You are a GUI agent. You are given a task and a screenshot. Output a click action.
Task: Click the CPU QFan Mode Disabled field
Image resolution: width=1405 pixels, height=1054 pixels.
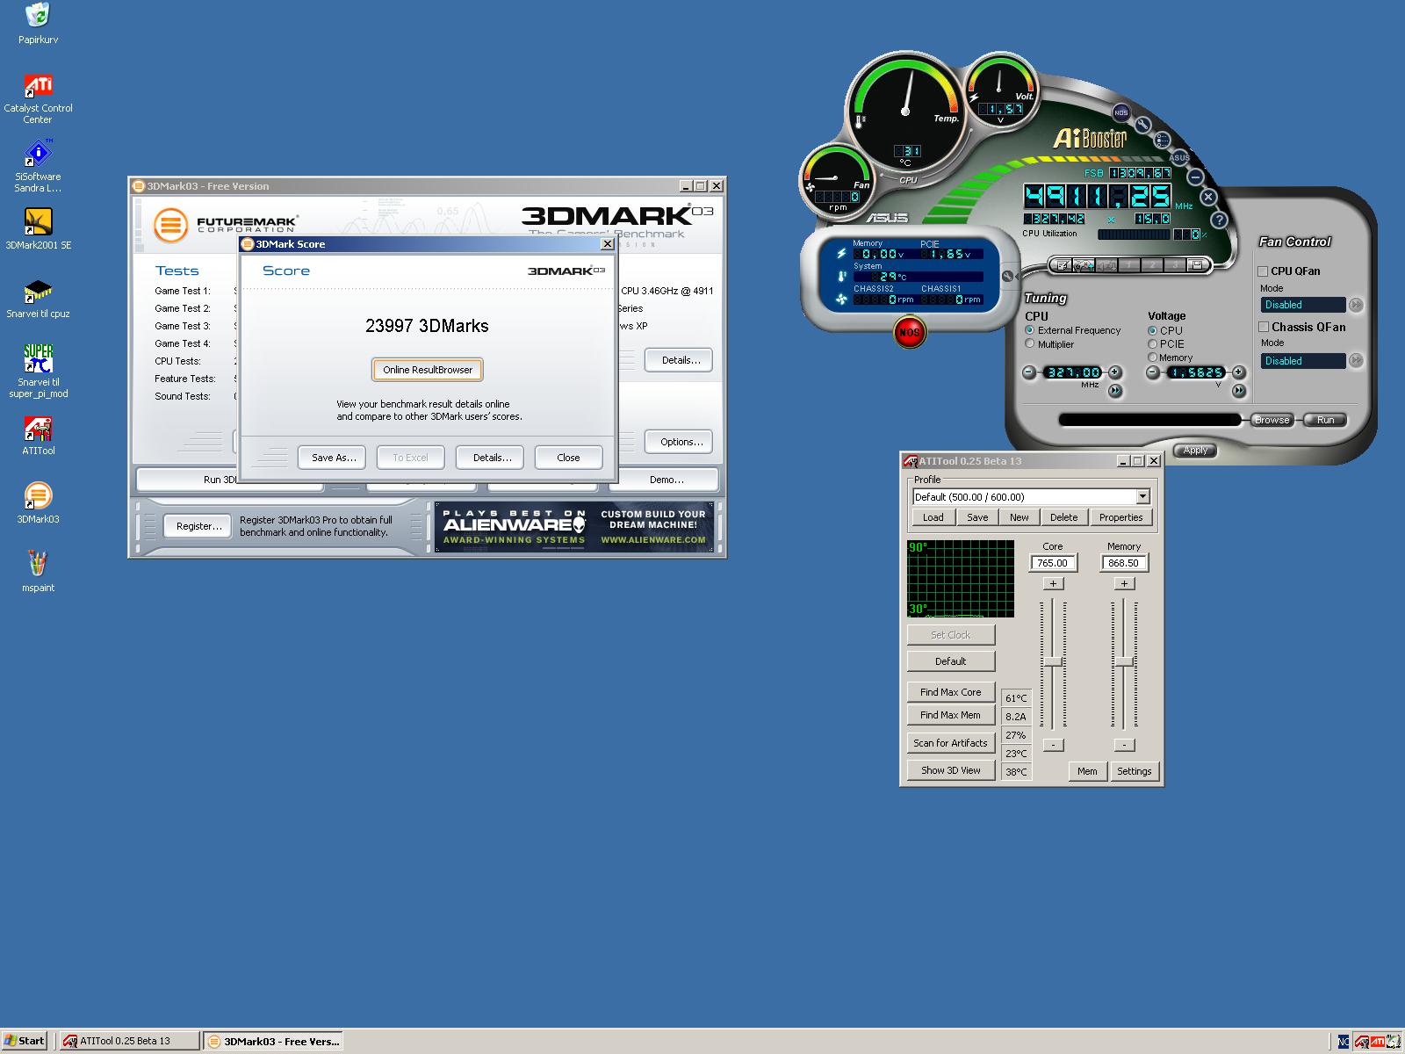click(1303, 305)
